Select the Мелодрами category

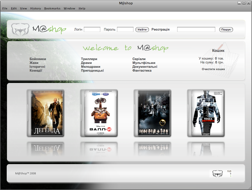point(91,66)
